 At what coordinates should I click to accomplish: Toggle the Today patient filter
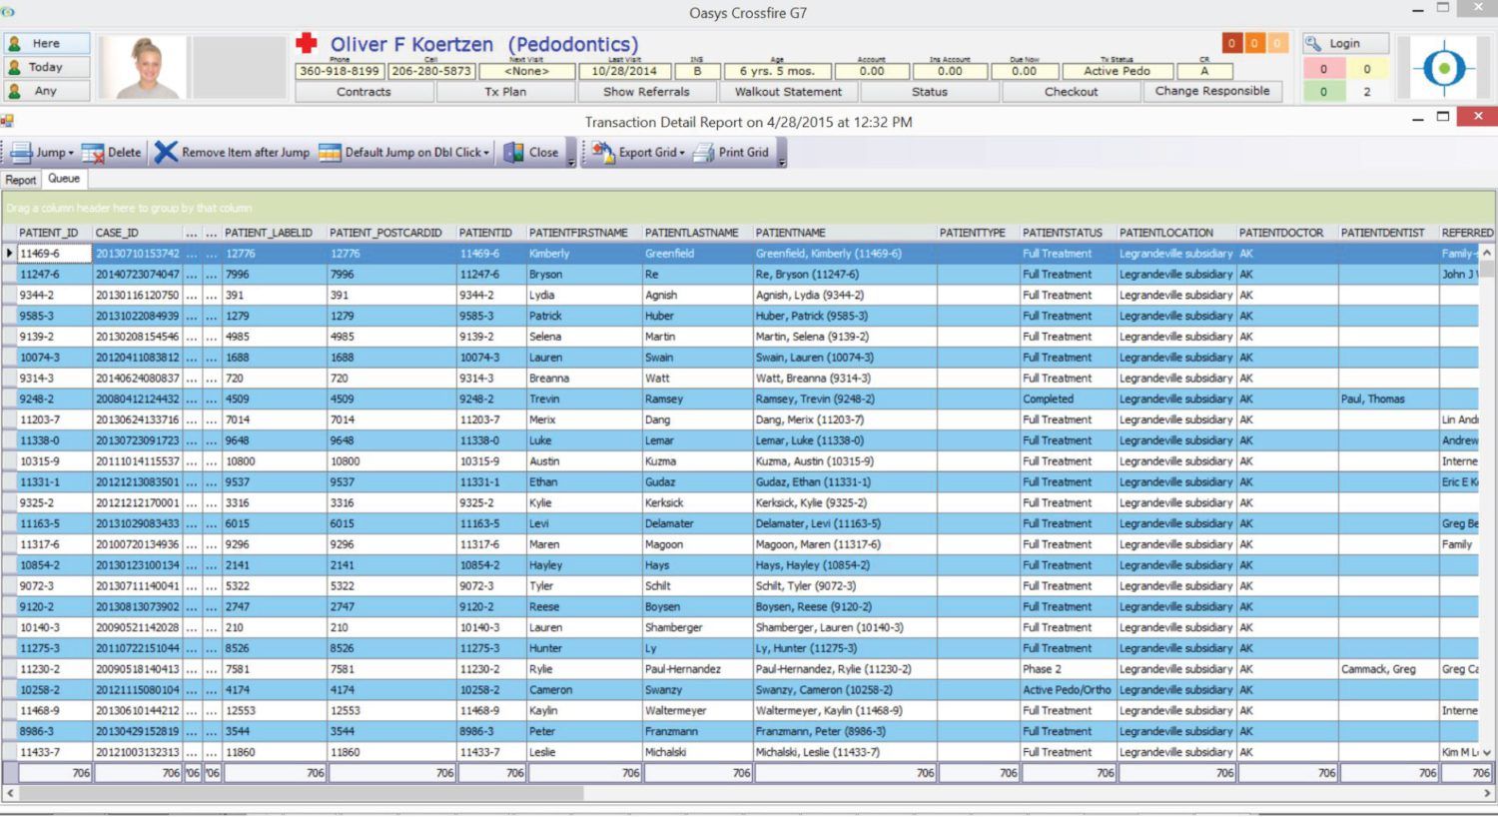click(46, 67)
